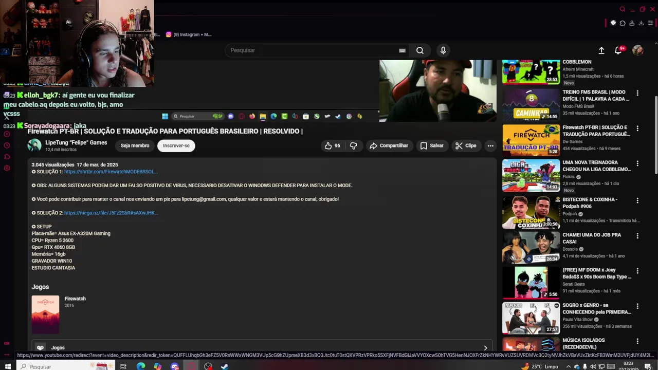The width and height of the screenshot is (658, 370).
Task: Click the Firewatch game title link
Action: click(x=75, y=299)
